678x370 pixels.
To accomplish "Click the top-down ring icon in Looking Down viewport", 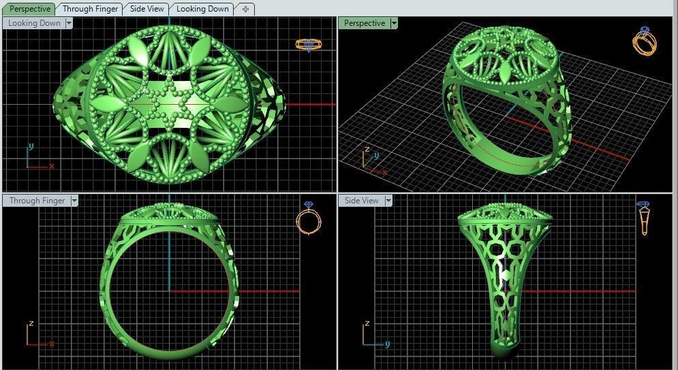I will [x=309, y=44].
